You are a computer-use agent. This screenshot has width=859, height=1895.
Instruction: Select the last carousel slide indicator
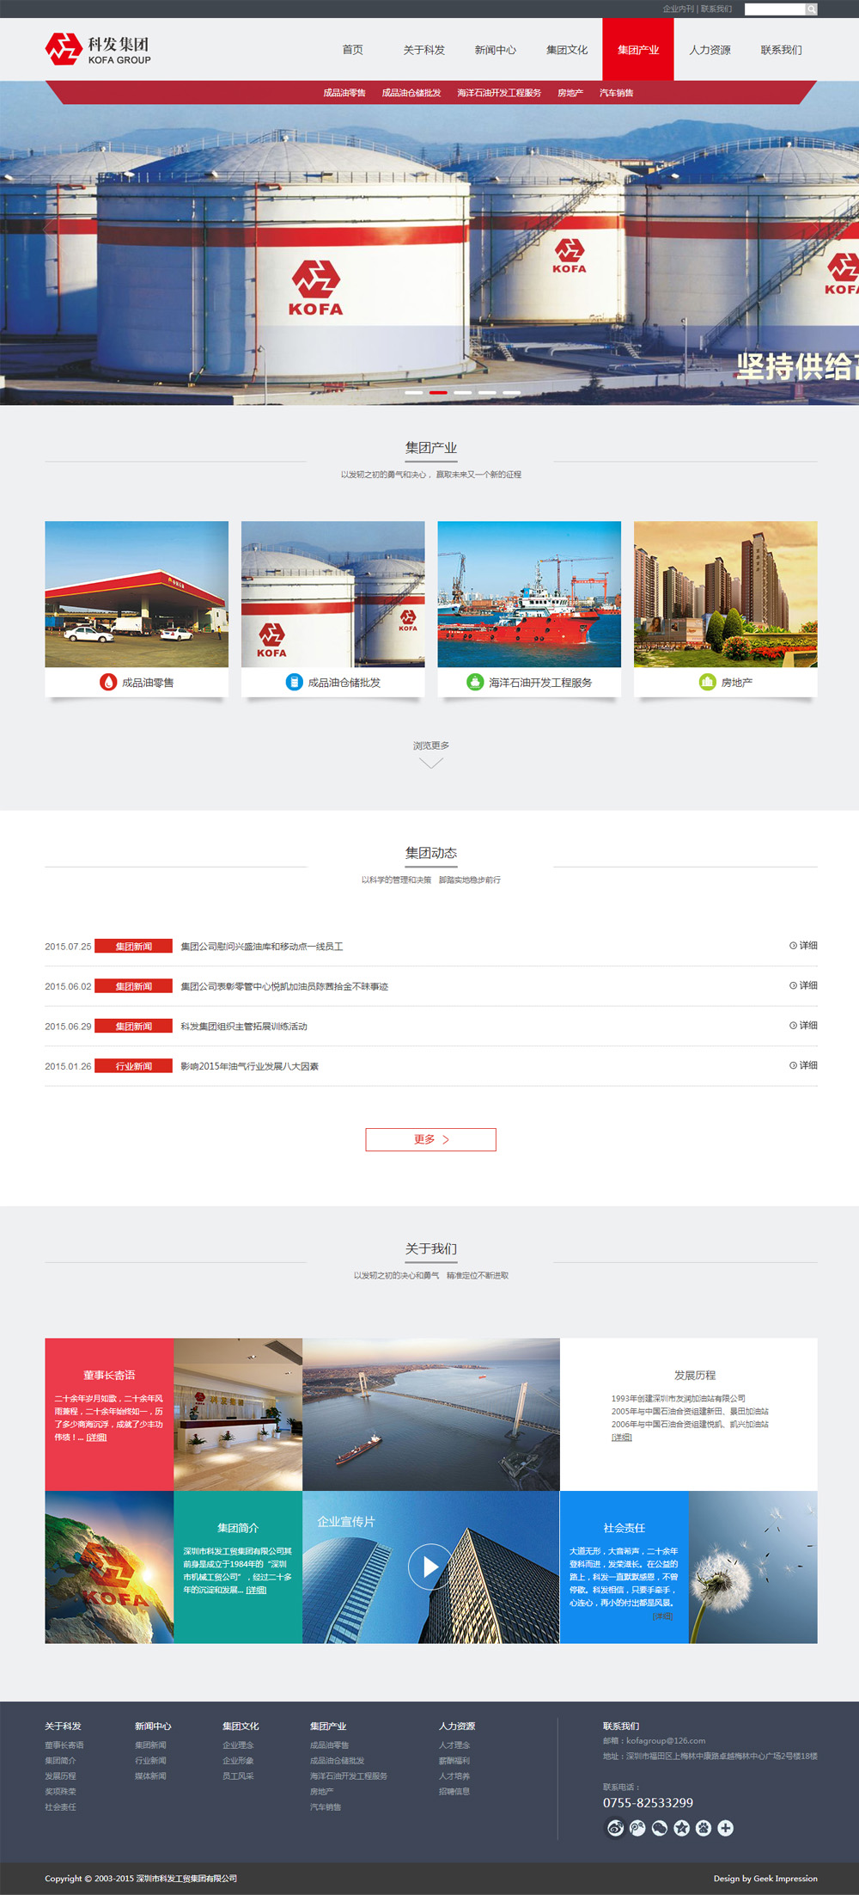tap(512, 392)
